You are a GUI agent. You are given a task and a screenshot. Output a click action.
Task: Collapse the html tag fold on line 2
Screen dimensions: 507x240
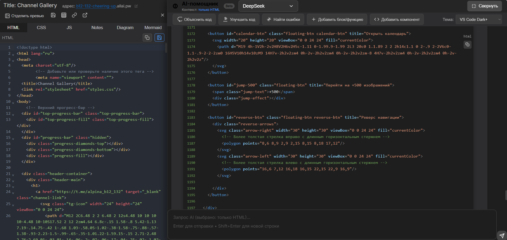coord(13,54)
